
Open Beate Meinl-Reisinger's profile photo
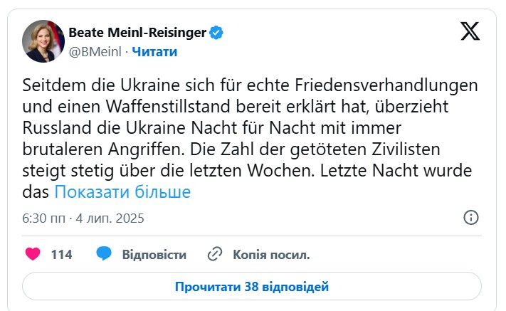(43, 41)
